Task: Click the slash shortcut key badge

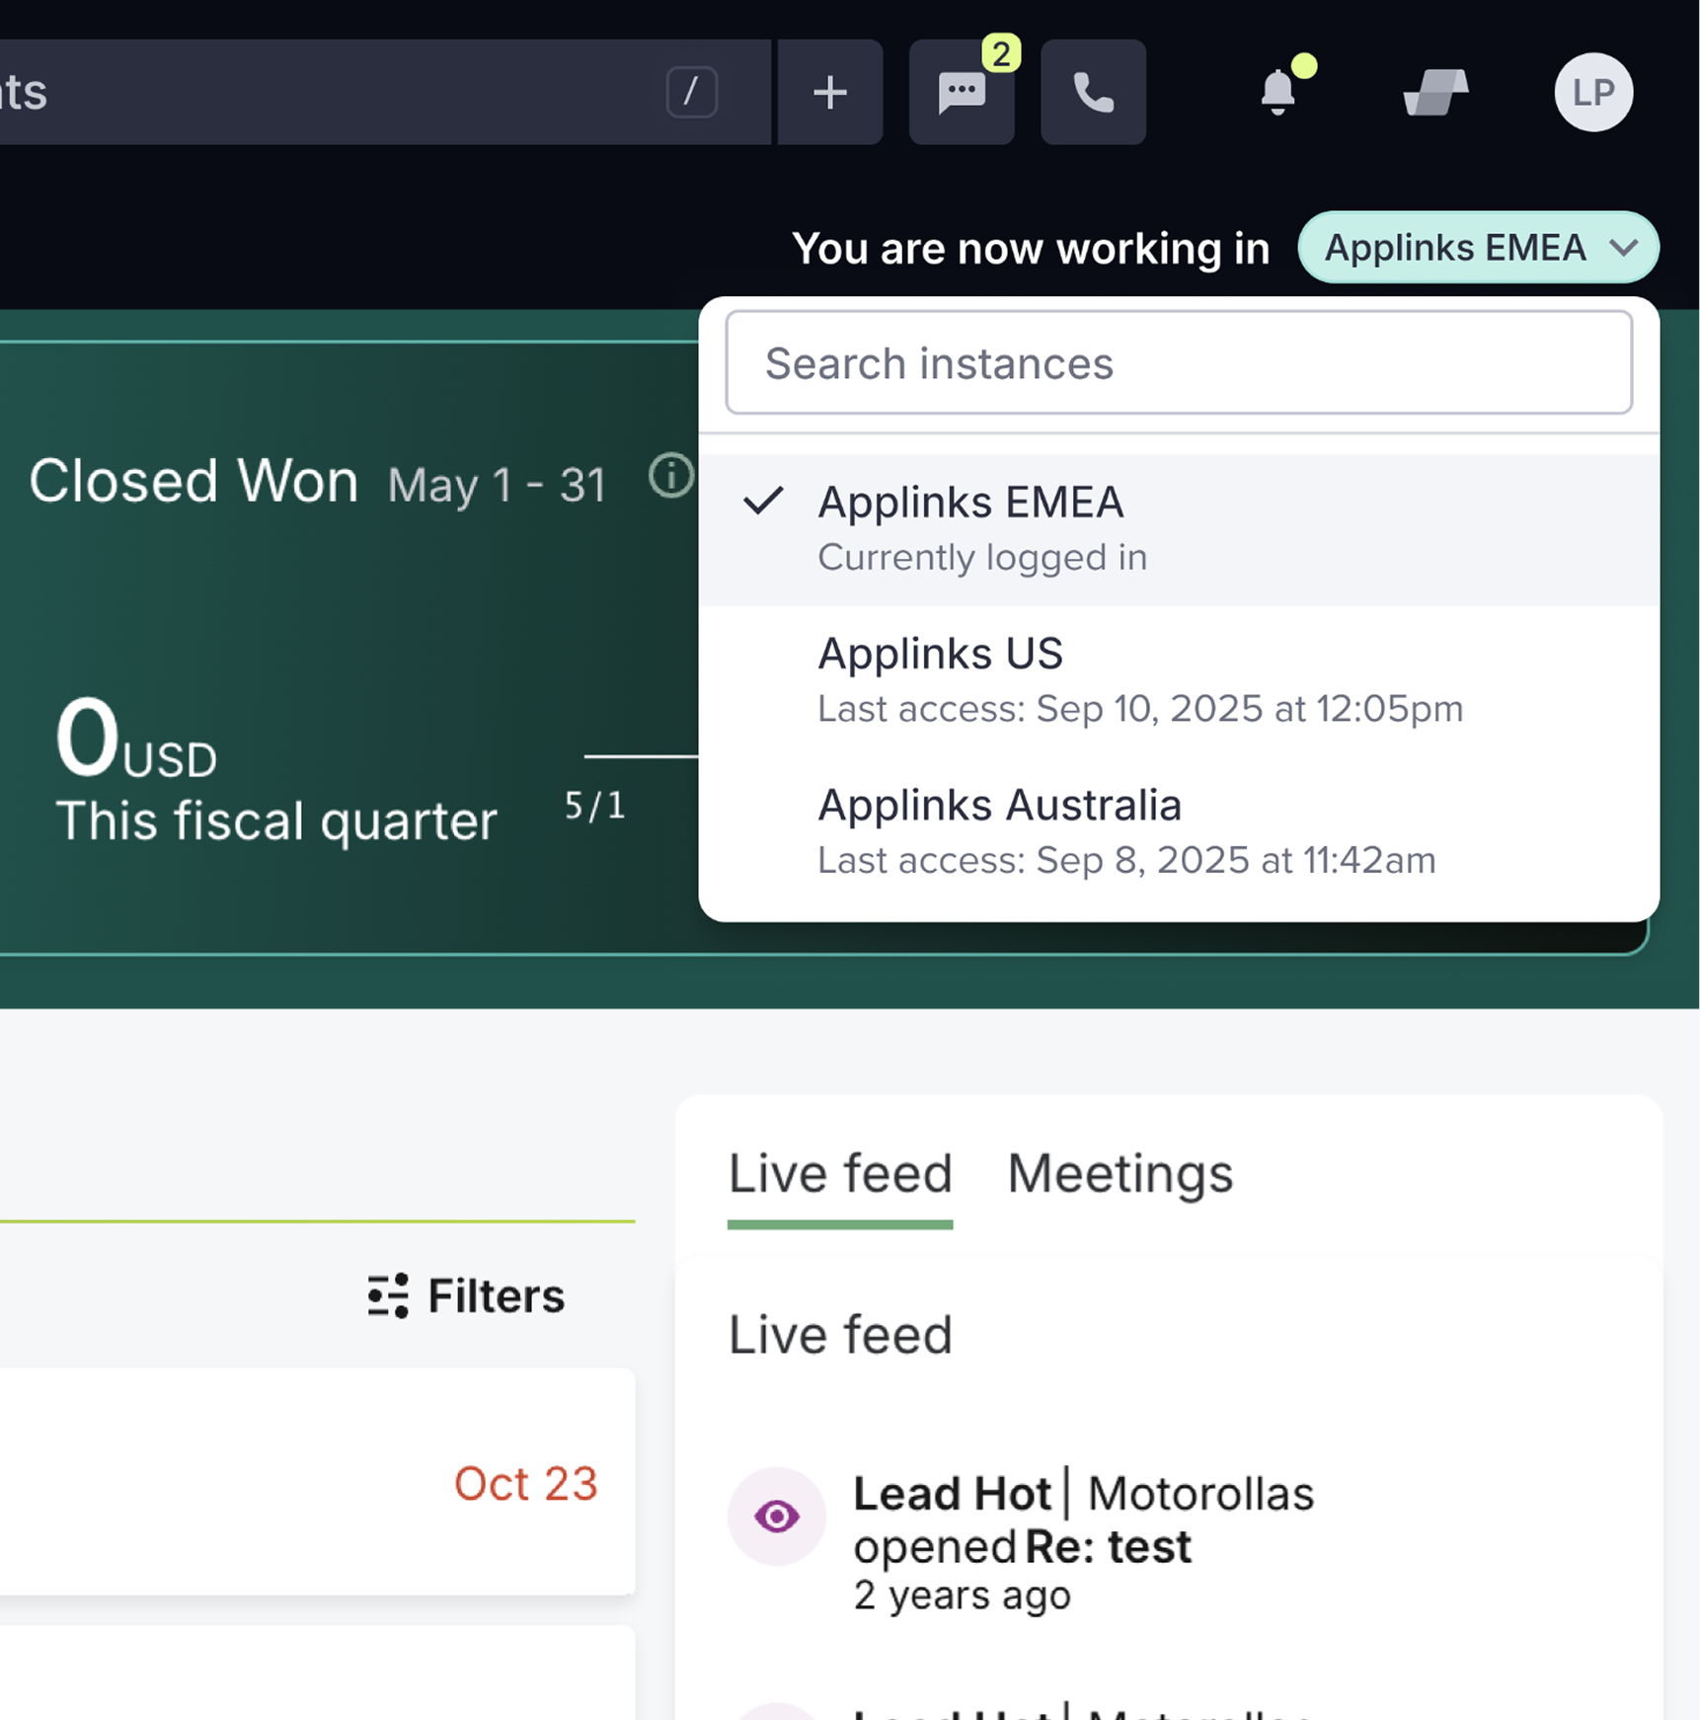Action: (x=691, y=92)
